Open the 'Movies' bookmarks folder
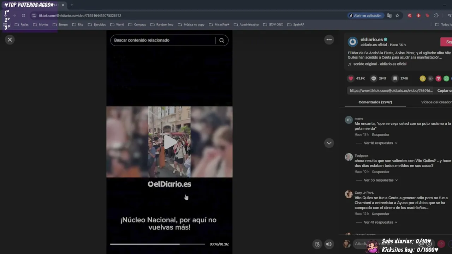 click(x=41, y=25)
